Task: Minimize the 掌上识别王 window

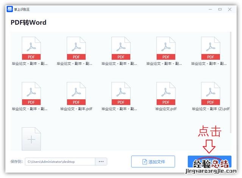Action: coord(209,9)
